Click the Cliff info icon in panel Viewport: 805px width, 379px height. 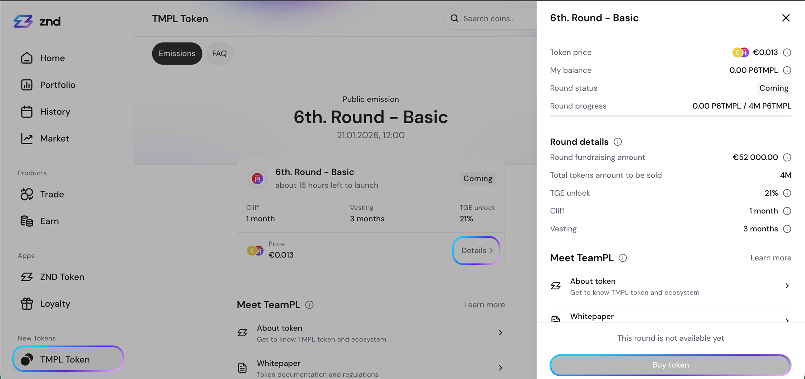pyautogui.click(x=787, y=211)
